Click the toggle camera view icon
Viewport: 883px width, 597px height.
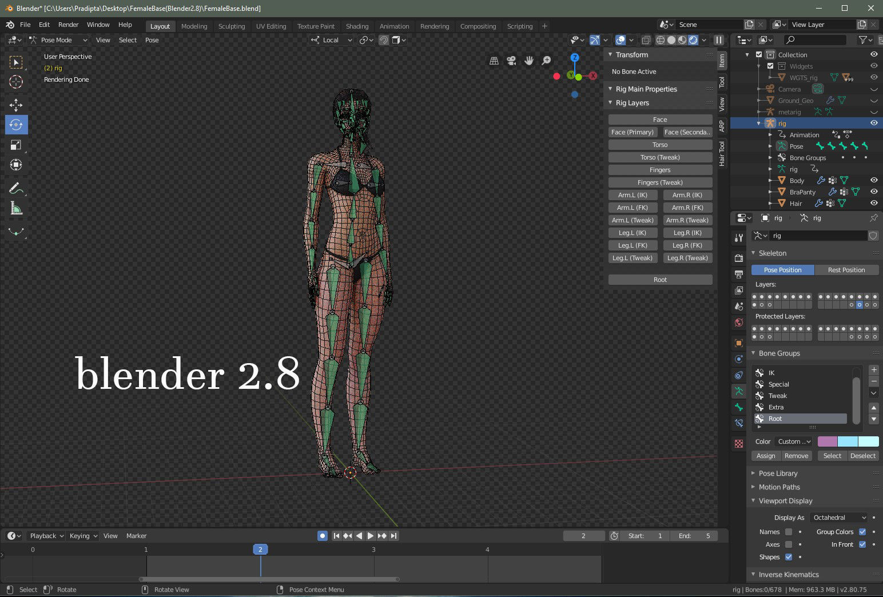click(512, 61)
